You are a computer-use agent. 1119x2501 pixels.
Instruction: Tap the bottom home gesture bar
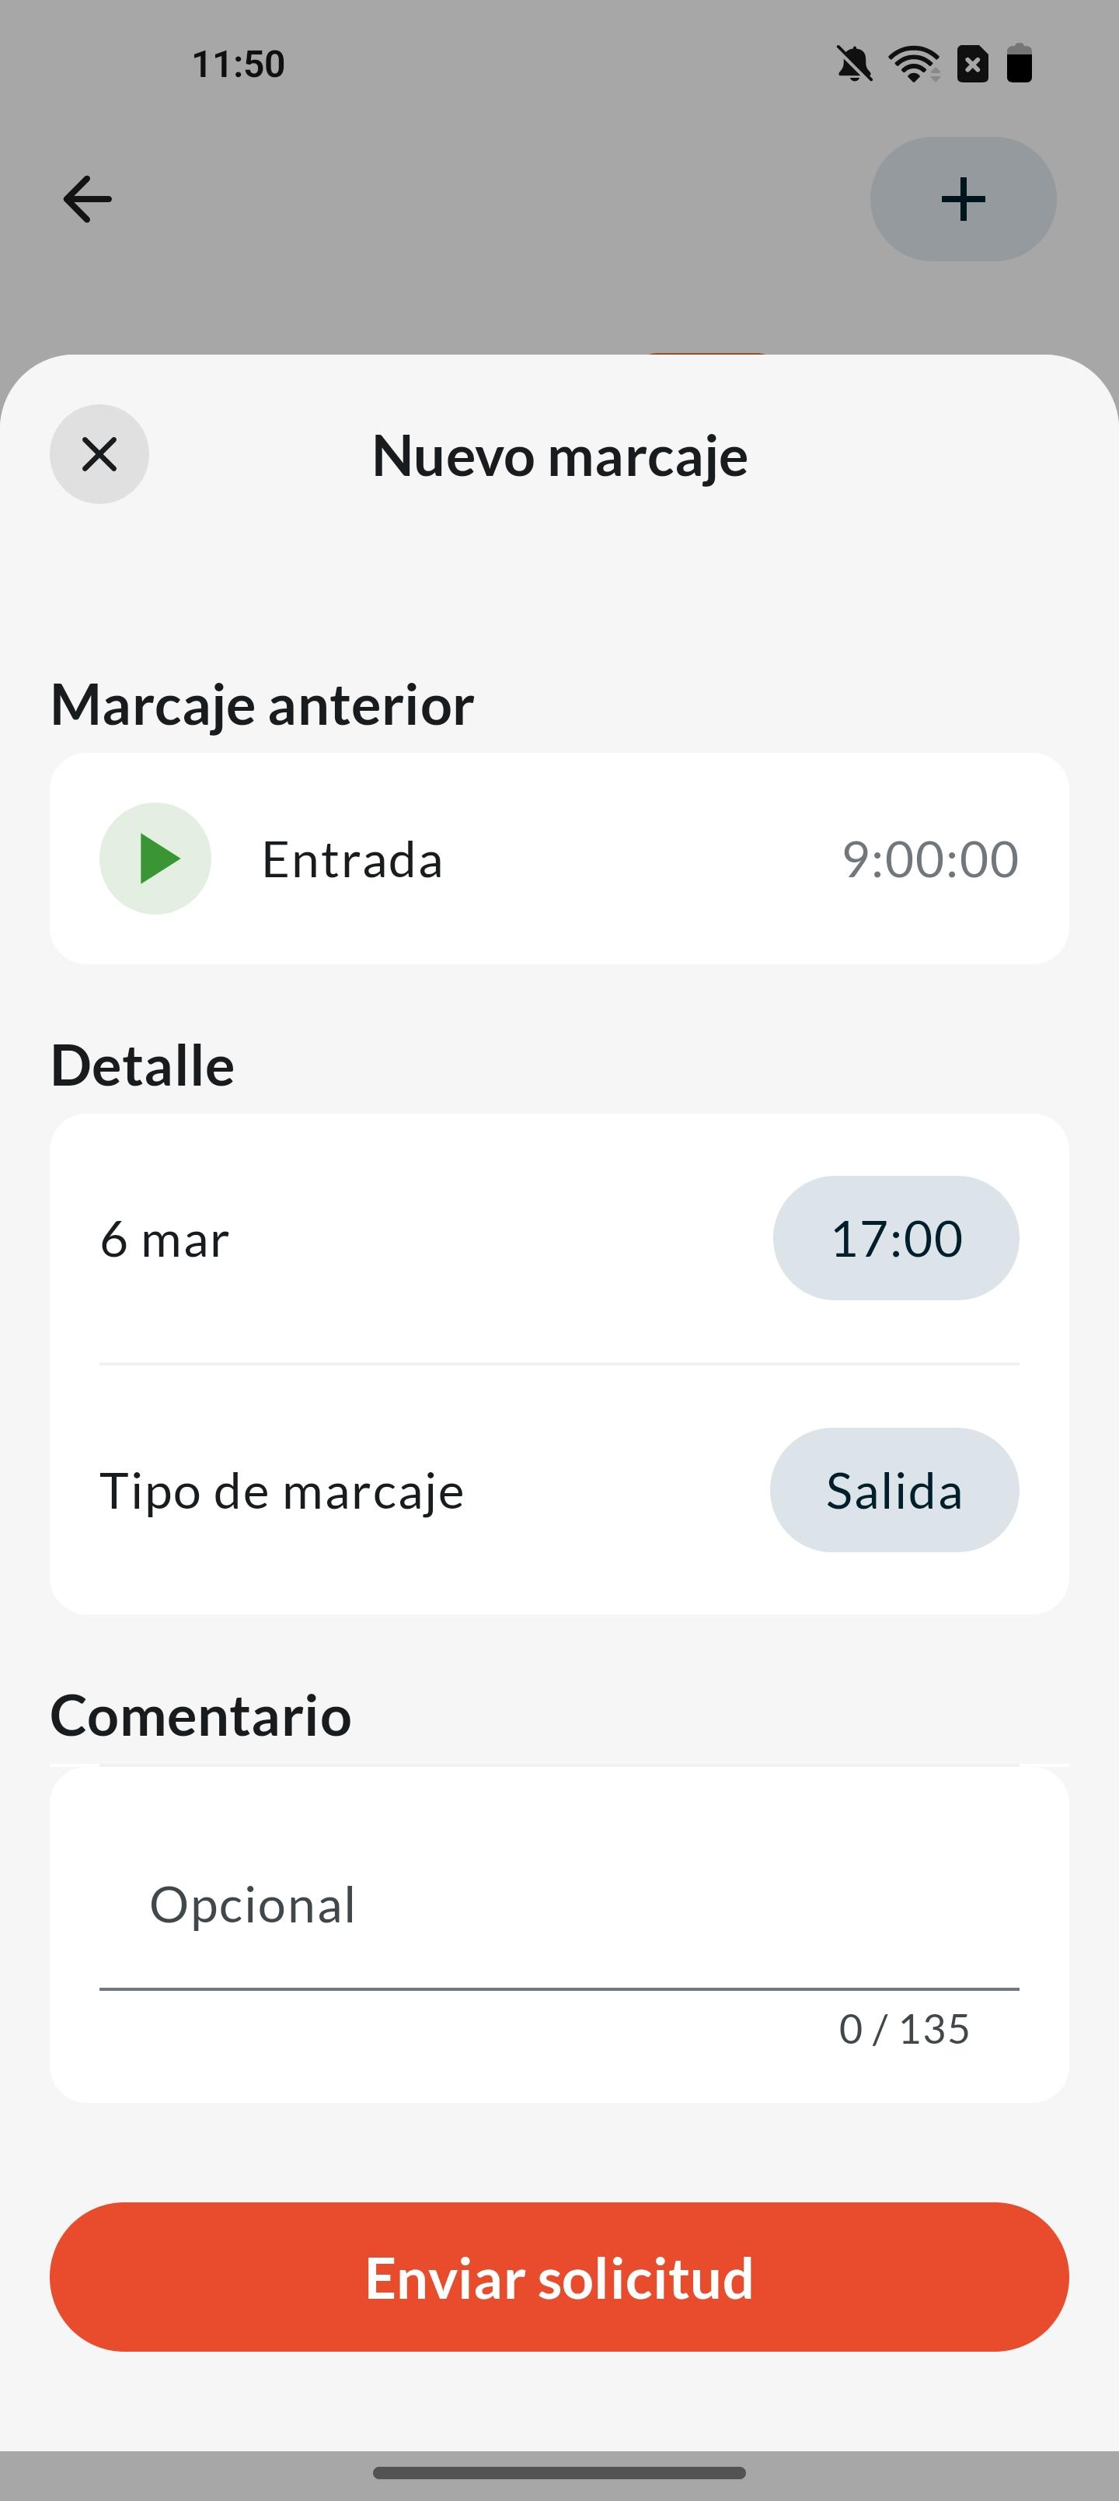click(x=559, y=2473)
